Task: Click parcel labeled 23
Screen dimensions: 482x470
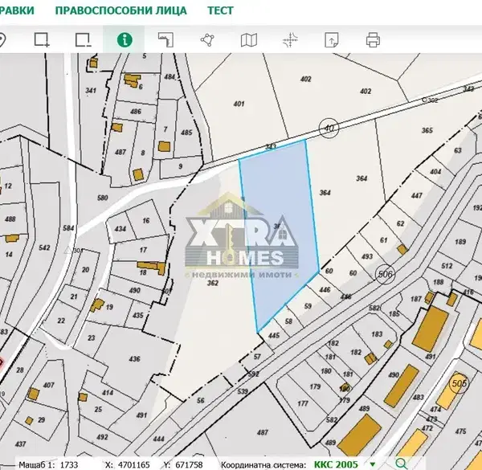Action: pyautogui.click(x=92, y=337)
